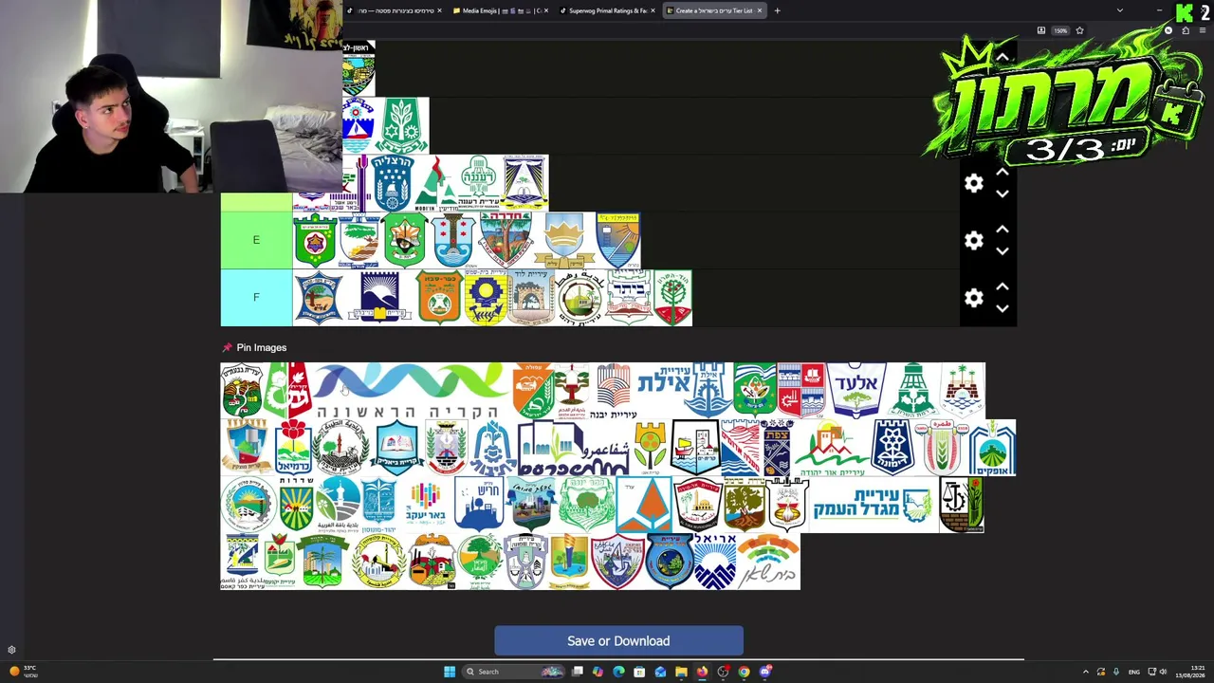This screenshot has height=683, width=1214.
Task: Click the 150% zoom level indicator
Action: pyautogui.click(x=1060, y=30)
